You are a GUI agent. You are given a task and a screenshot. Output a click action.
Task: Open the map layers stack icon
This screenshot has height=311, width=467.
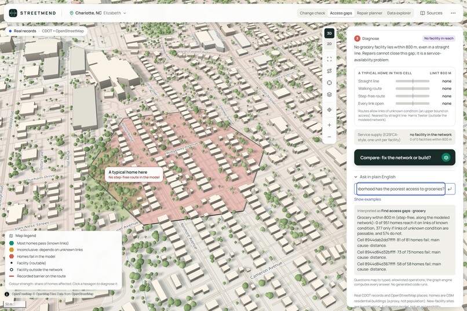(329, 94)
